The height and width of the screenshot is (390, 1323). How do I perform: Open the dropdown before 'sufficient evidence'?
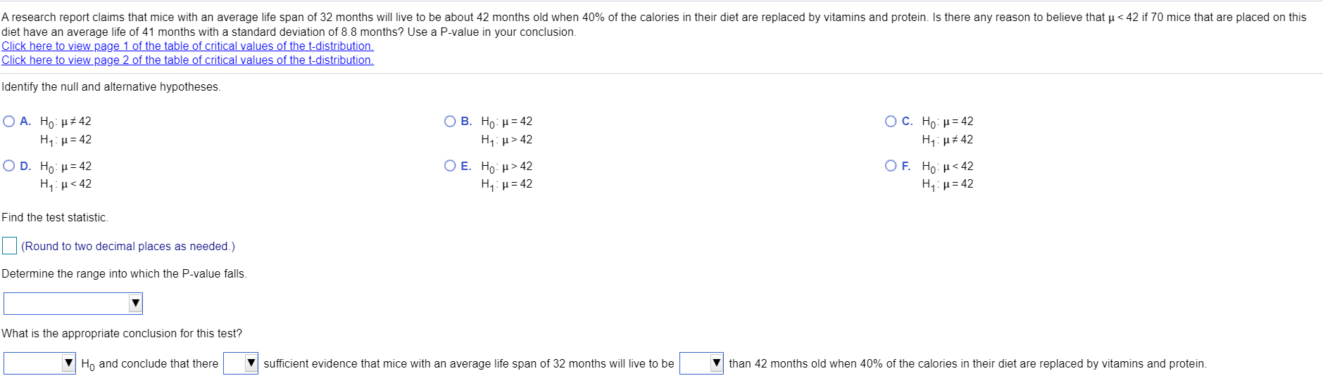pyautogui.click(x=241, y=363)
